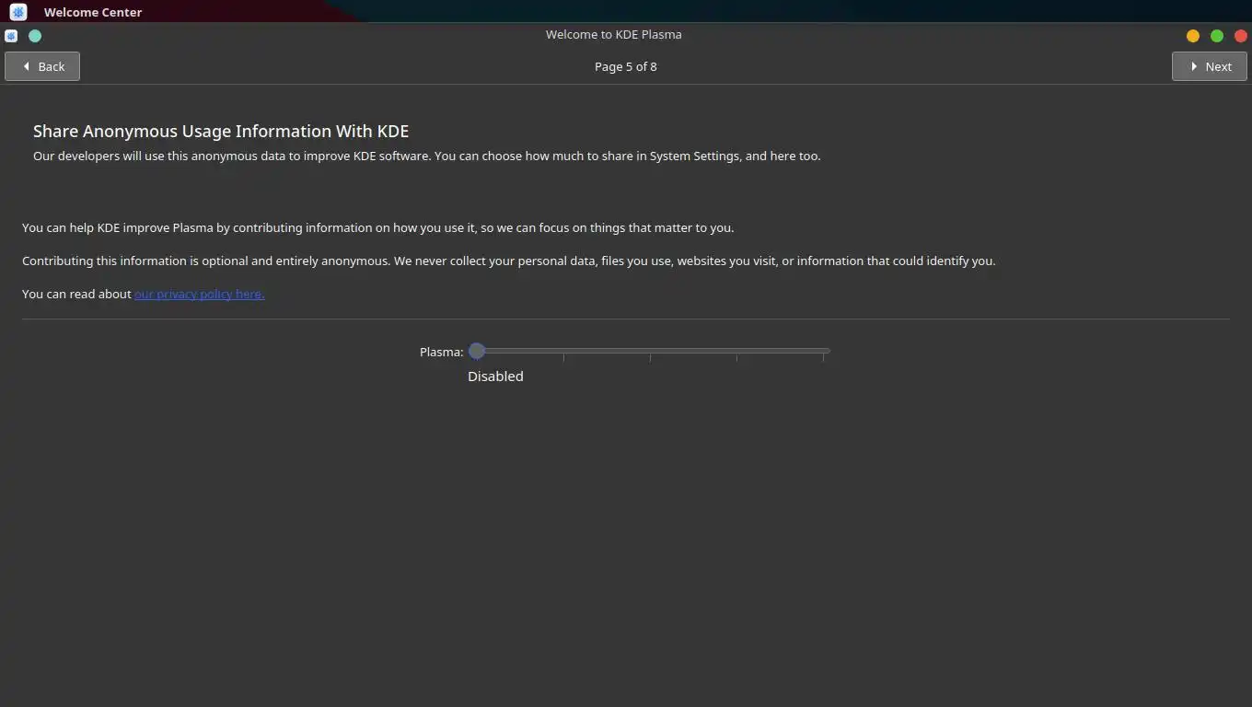Click the 'Disabled' slider value label
Image resolution: width=1252 pixels, height=707 pixels.
click(x=495, y=376)
